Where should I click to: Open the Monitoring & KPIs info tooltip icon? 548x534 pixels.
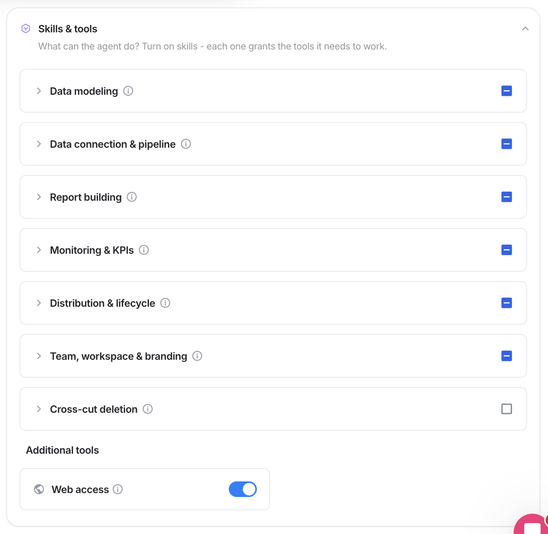click(144, 250)
